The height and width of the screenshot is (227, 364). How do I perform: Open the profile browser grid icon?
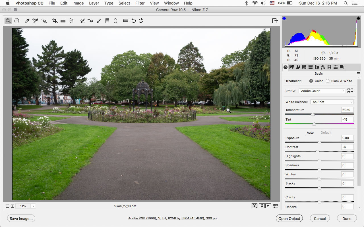pyautogui.click(x=350, y=91)
